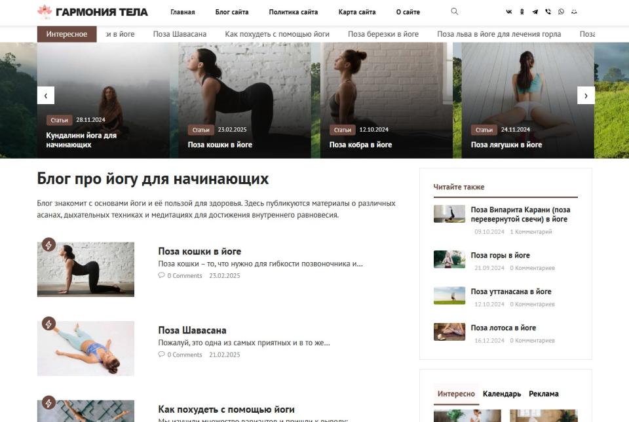Click 0 Комментариев under Поза лотоса
Image resolution: width=629 pixels, height=422 pixels.
[x=532, y=341]
